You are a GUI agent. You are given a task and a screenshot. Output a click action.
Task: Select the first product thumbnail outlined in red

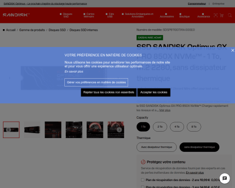11,130
